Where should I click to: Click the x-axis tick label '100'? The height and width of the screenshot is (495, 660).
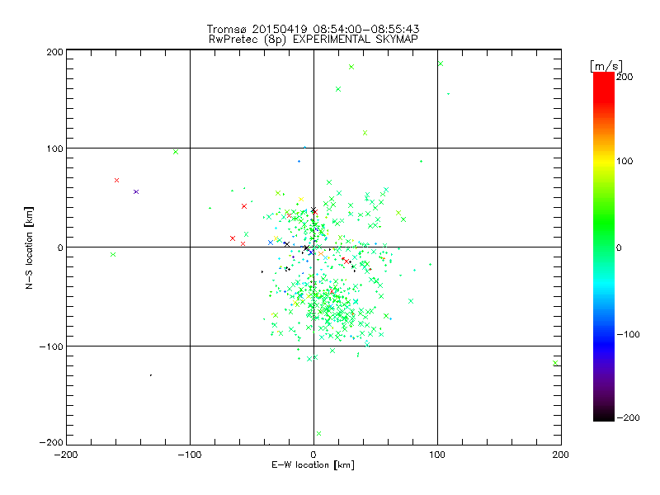437,455
